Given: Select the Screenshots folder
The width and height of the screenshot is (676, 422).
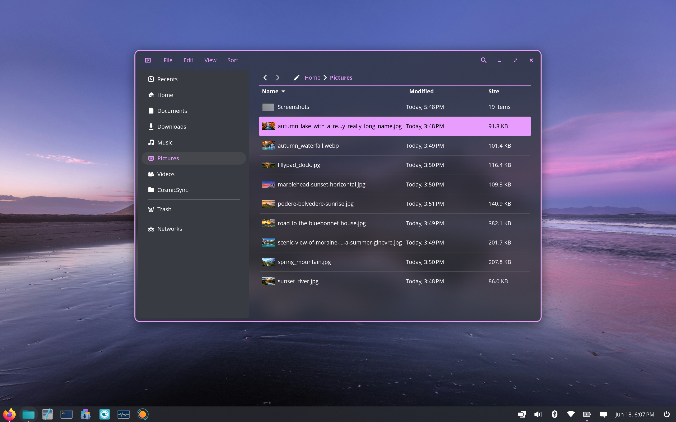Looking at the screenshot, I should pos(395,107).
